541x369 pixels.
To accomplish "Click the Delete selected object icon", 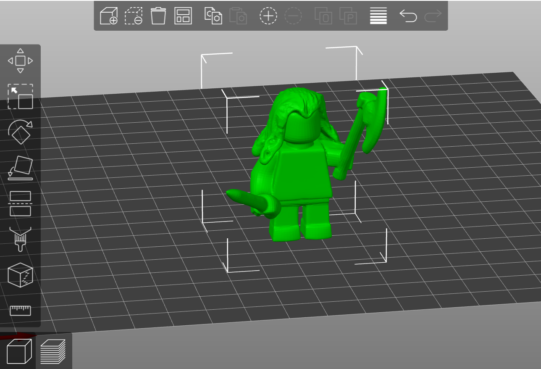I will [x=134, y=16].
